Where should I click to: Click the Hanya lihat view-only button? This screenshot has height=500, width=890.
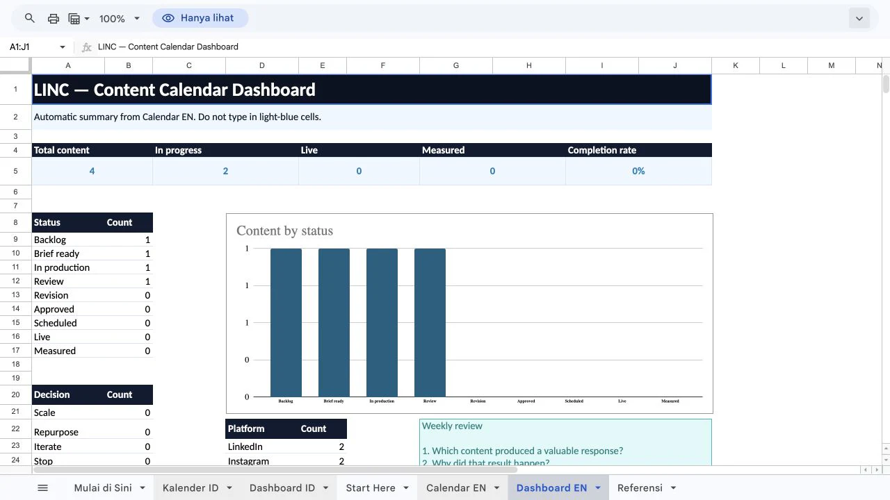[200, 18]
